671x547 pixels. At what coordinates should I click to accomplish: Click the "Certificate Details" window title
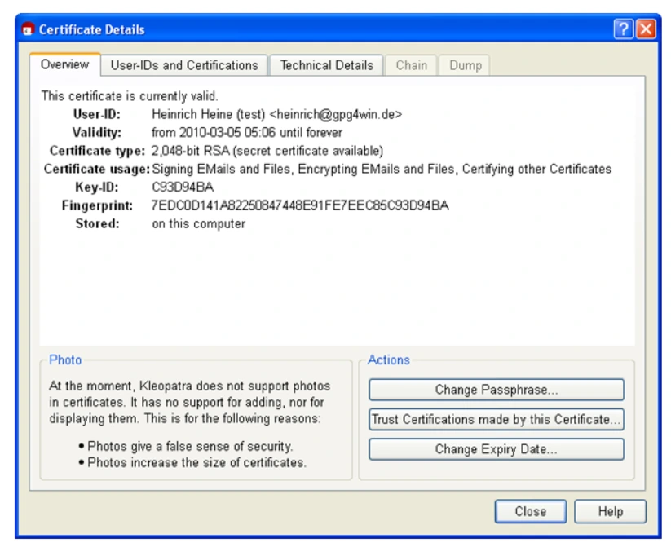tap(92, 29)
